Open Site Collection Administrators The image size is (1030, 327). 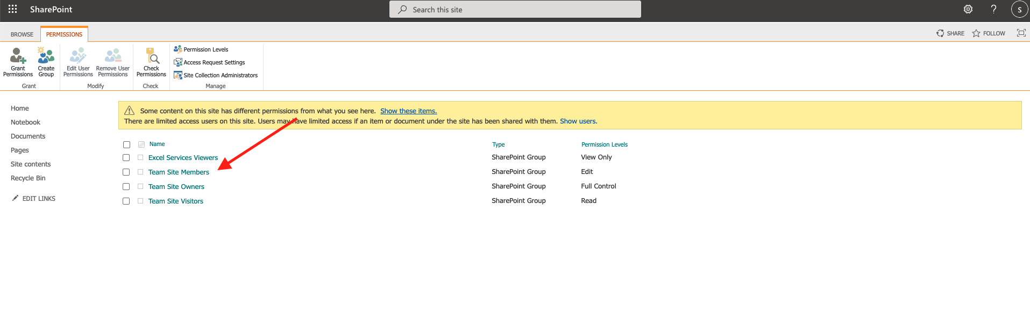pyautogui.click(x=216, y=75)
